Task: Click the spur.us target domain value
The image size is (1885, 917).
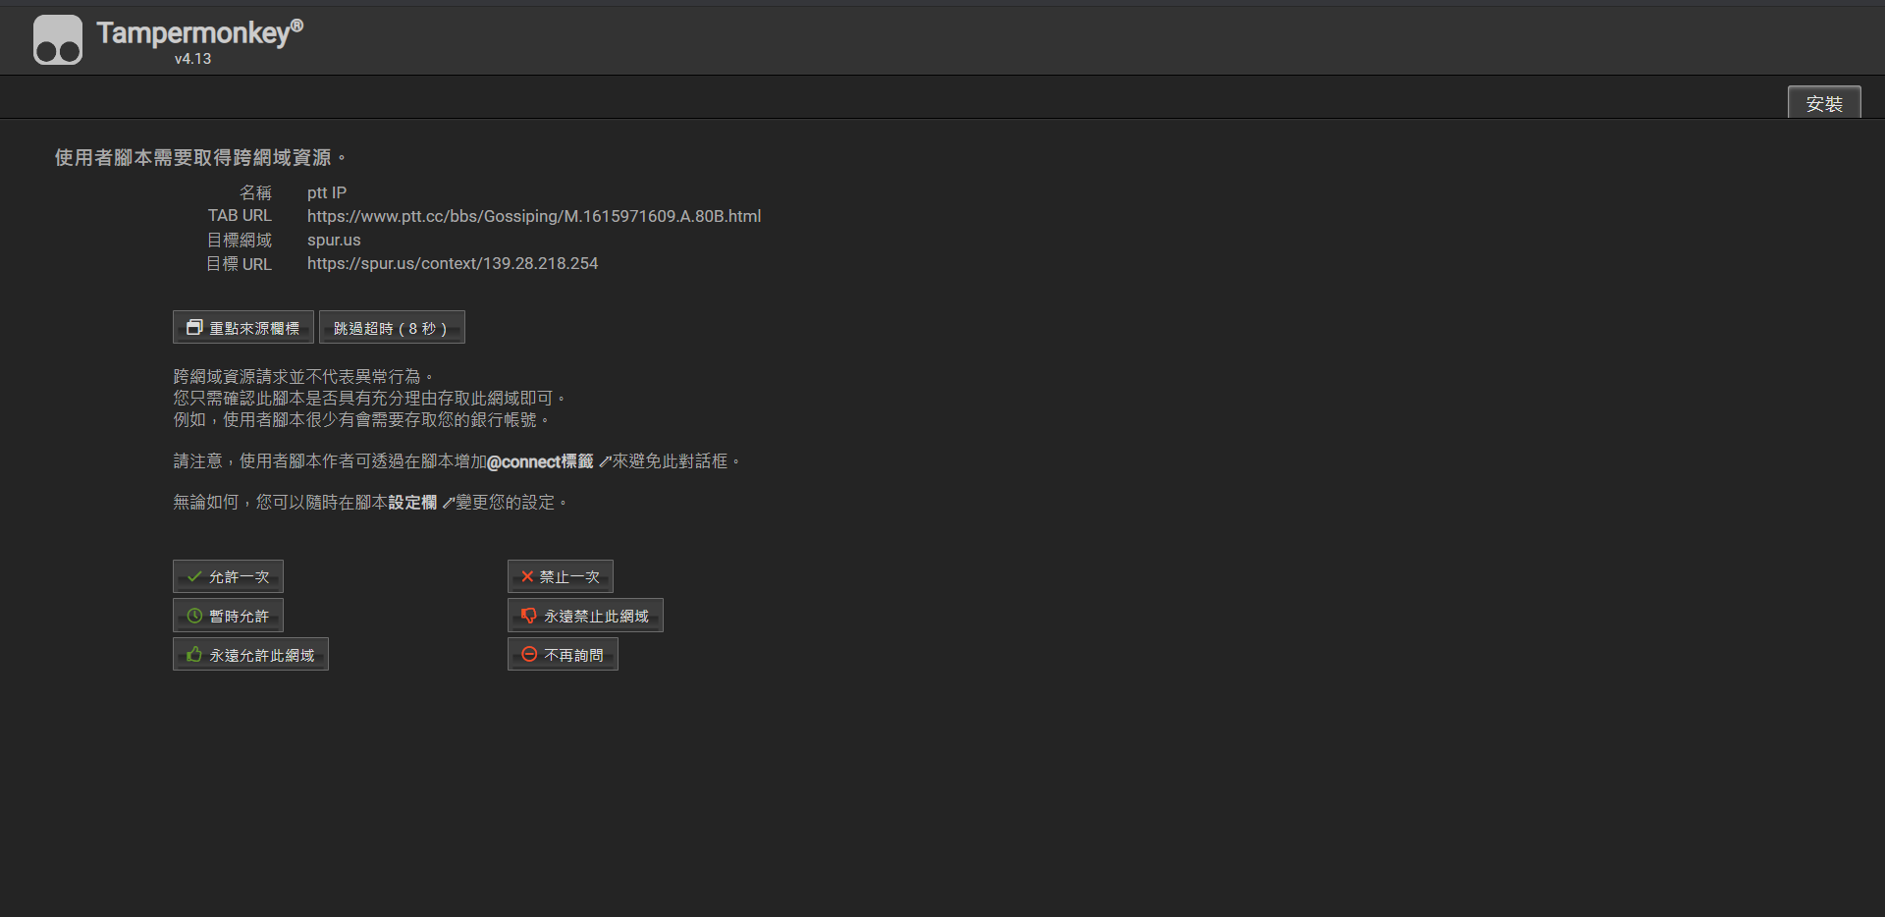Action: (334, 240)
